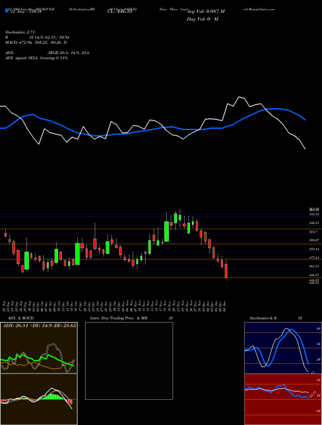The height and width of the screenshot is (425, 322).
Task: Click the 'Avg Vol: 0.087 M' label
Action: [206, 12]
